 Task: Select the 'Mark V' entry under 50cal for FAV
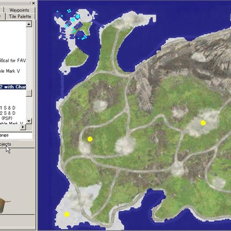tap(10, 71)
